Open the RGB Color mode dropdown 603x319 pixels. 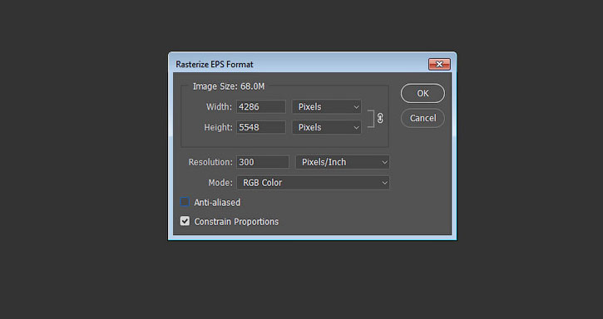coord(313,183)
